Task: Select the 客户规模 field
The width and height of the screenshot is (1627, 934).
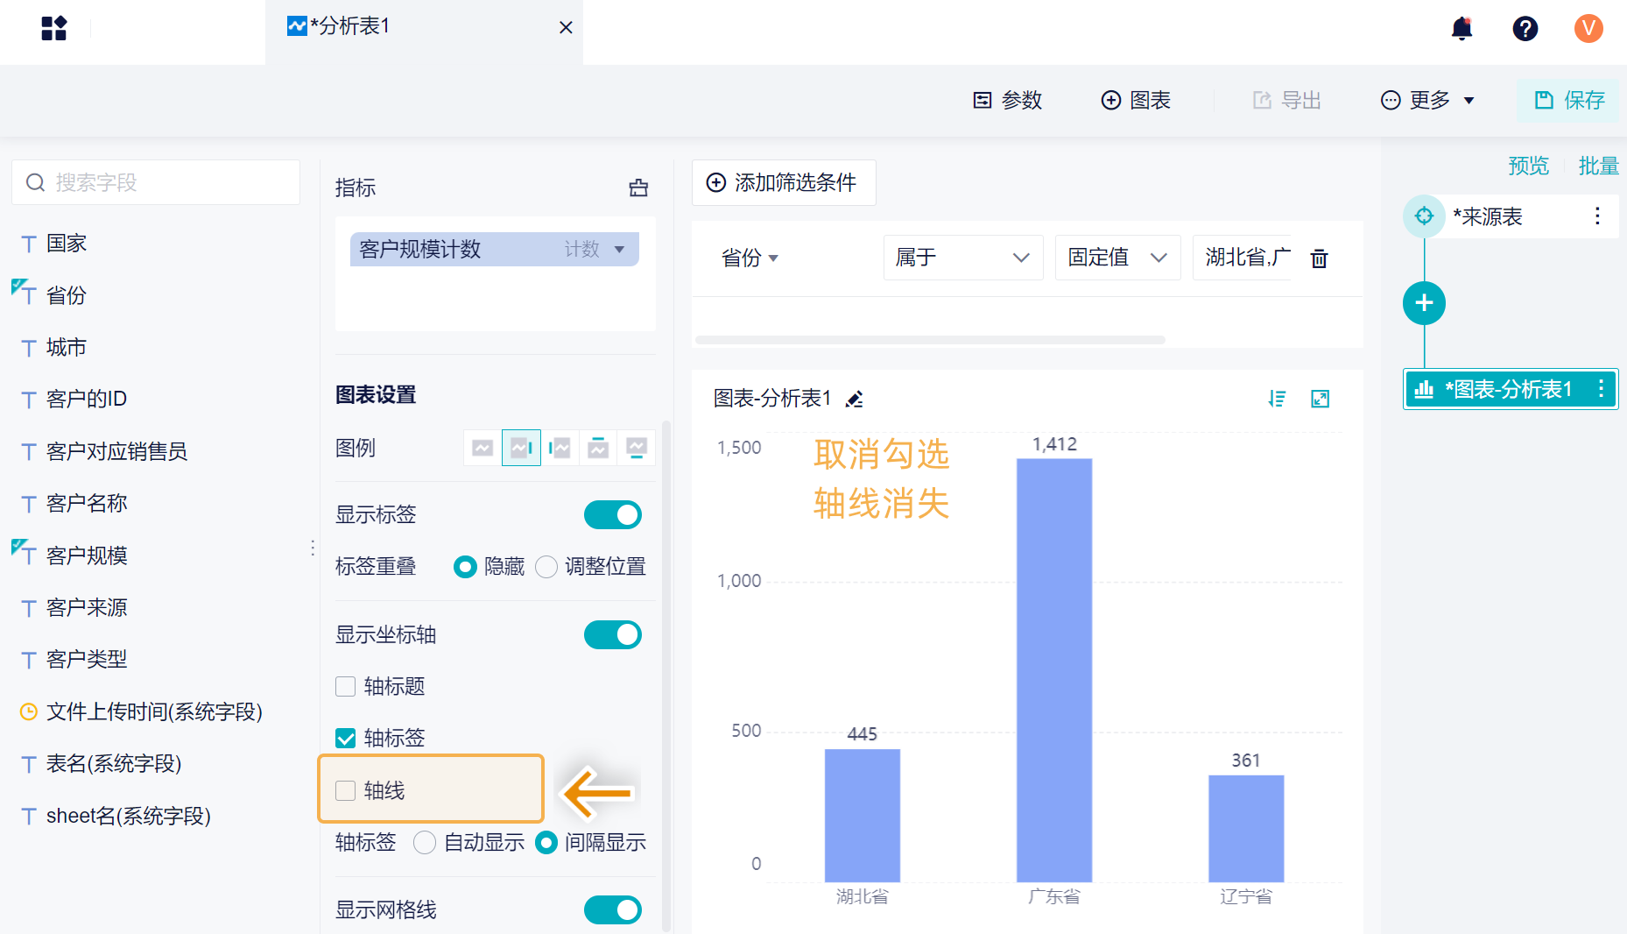Action: tap(87, 555)
